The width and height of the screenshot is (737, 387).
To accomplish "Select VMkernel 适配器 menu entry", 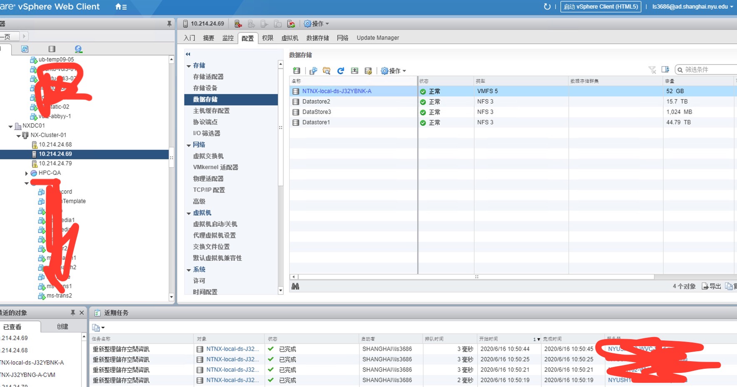I will click(216, 167).
